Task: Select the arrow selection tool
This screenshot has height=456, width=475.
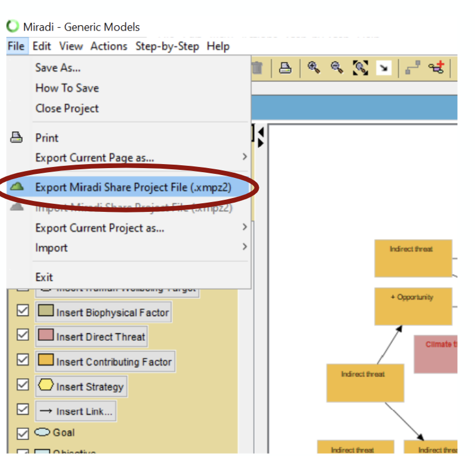Action: click(384, 67)
